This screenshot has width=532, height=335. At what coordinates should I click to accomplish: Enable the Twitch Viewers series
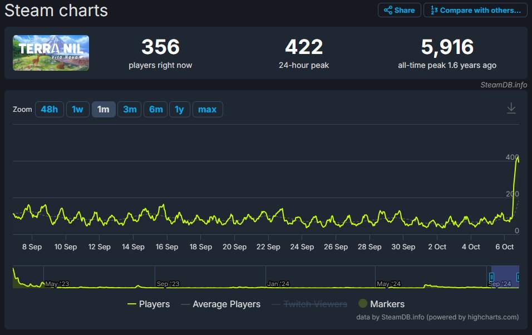point(309,304)
